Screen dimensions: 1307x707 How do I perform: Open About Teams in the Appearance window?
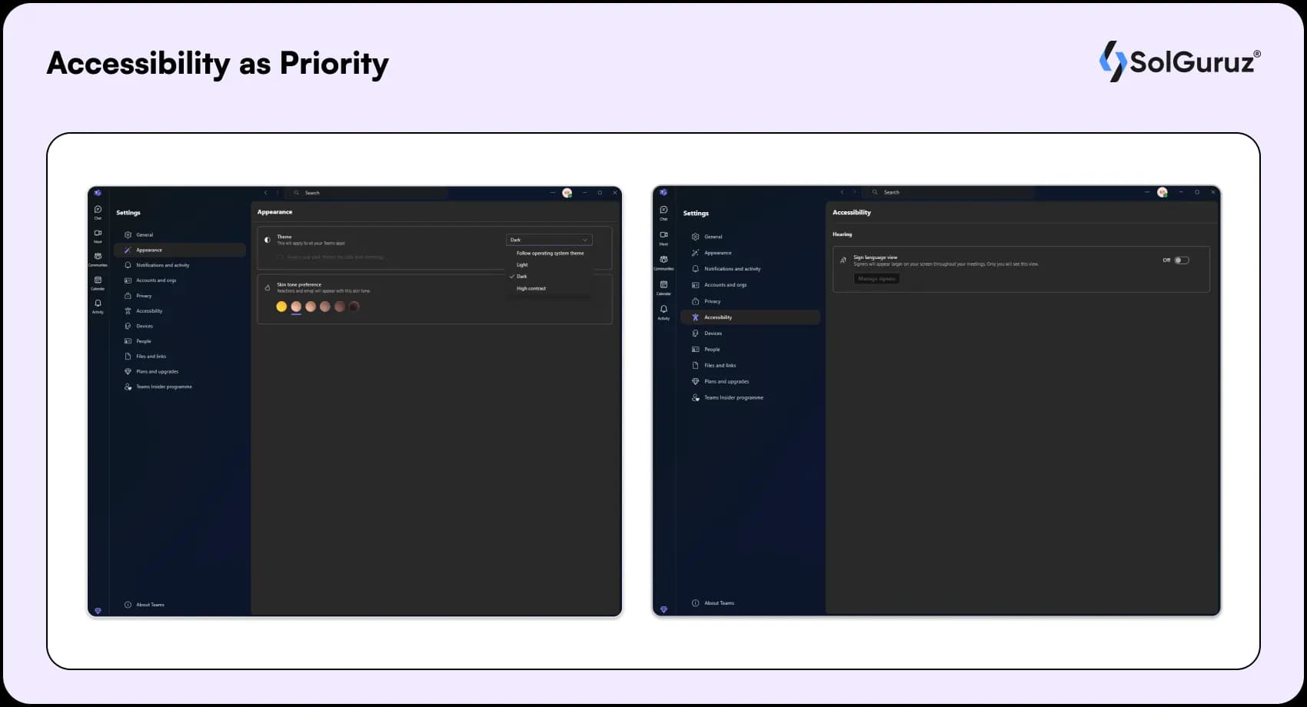click(x=145, y=605)
